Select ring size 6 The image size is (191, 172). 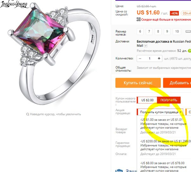tap(140, 32)
